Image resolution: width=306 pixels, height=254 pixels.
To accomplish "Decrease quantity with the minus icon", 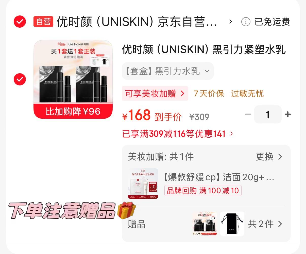I will coord(248,115).
